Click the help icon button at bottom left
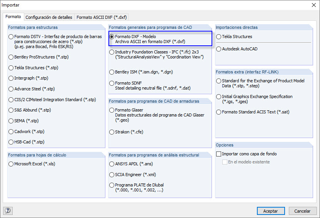Image resolution: width=320 pixels, height=218 pixels. (8, 211)
